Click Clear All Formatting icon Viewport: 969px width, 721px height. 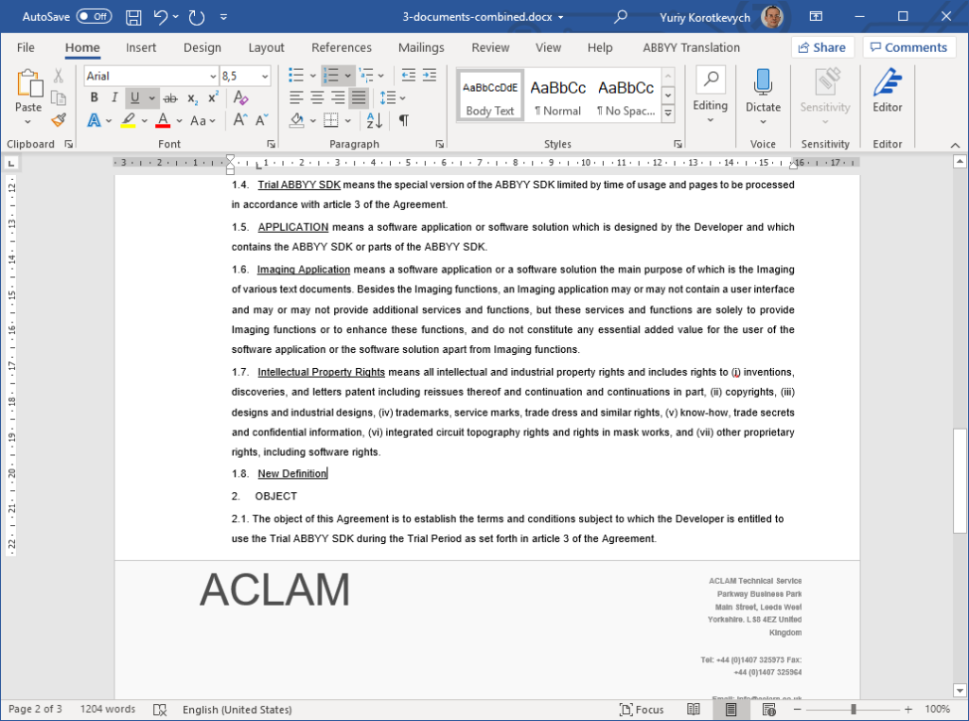pyautogui.click(x=241, y=97)
